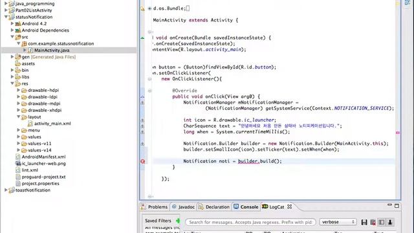The image size is (414, 233).
Task: Select project.properties file
Action: coord(40,183)
